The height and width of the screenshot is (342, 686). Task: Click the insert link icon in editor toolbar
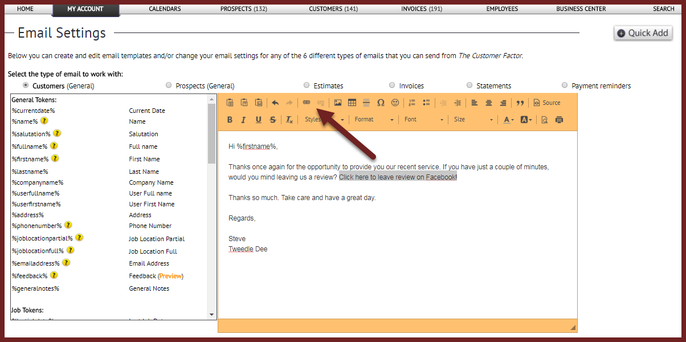click(x=307, y=103)
